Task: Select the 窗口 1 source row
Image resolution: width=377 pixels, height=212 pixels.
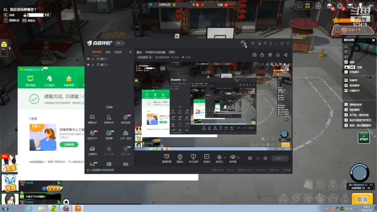Action: tap(109, 59)
